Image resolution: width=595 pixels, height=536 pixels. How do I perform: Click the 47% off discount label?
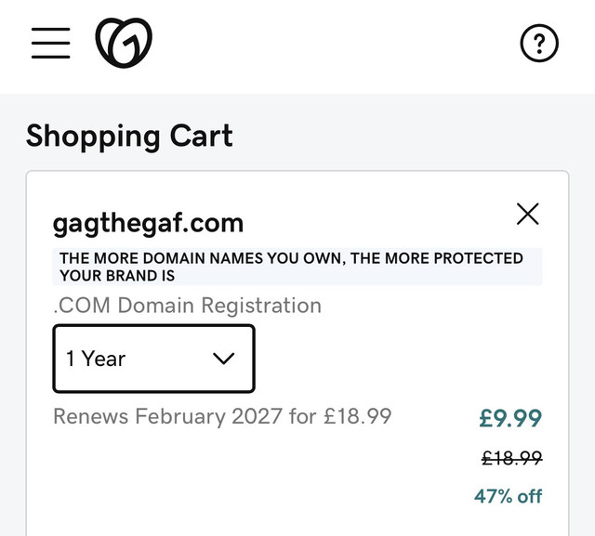pyautogui.click(x=509, y=496)
